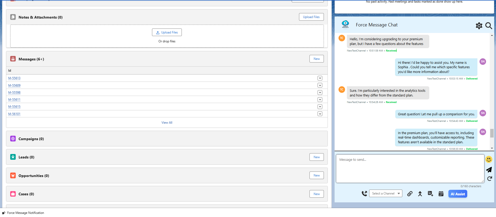
Task: Open row actions menu for M-55598
Action: (x=320, y=93)
